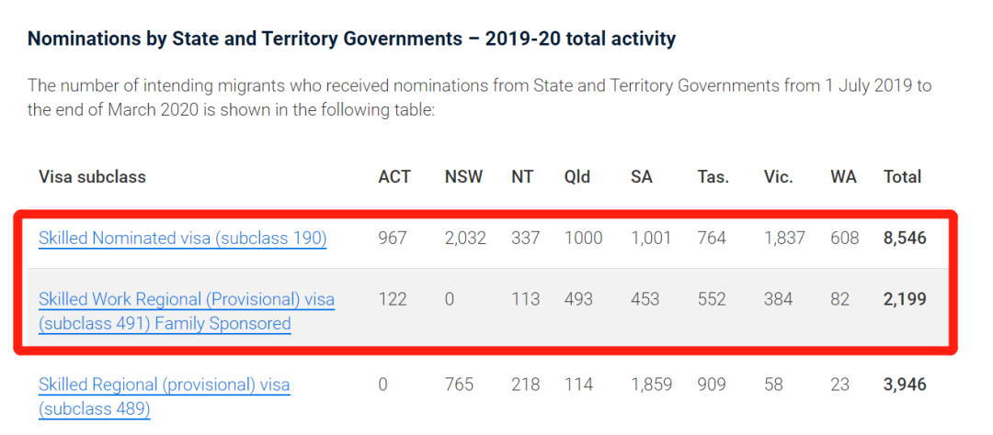The width and height of the screenshot is (993, 435).
Task: Select the 1,837 Vic. value for subclass 190
Action: [784, 239]
